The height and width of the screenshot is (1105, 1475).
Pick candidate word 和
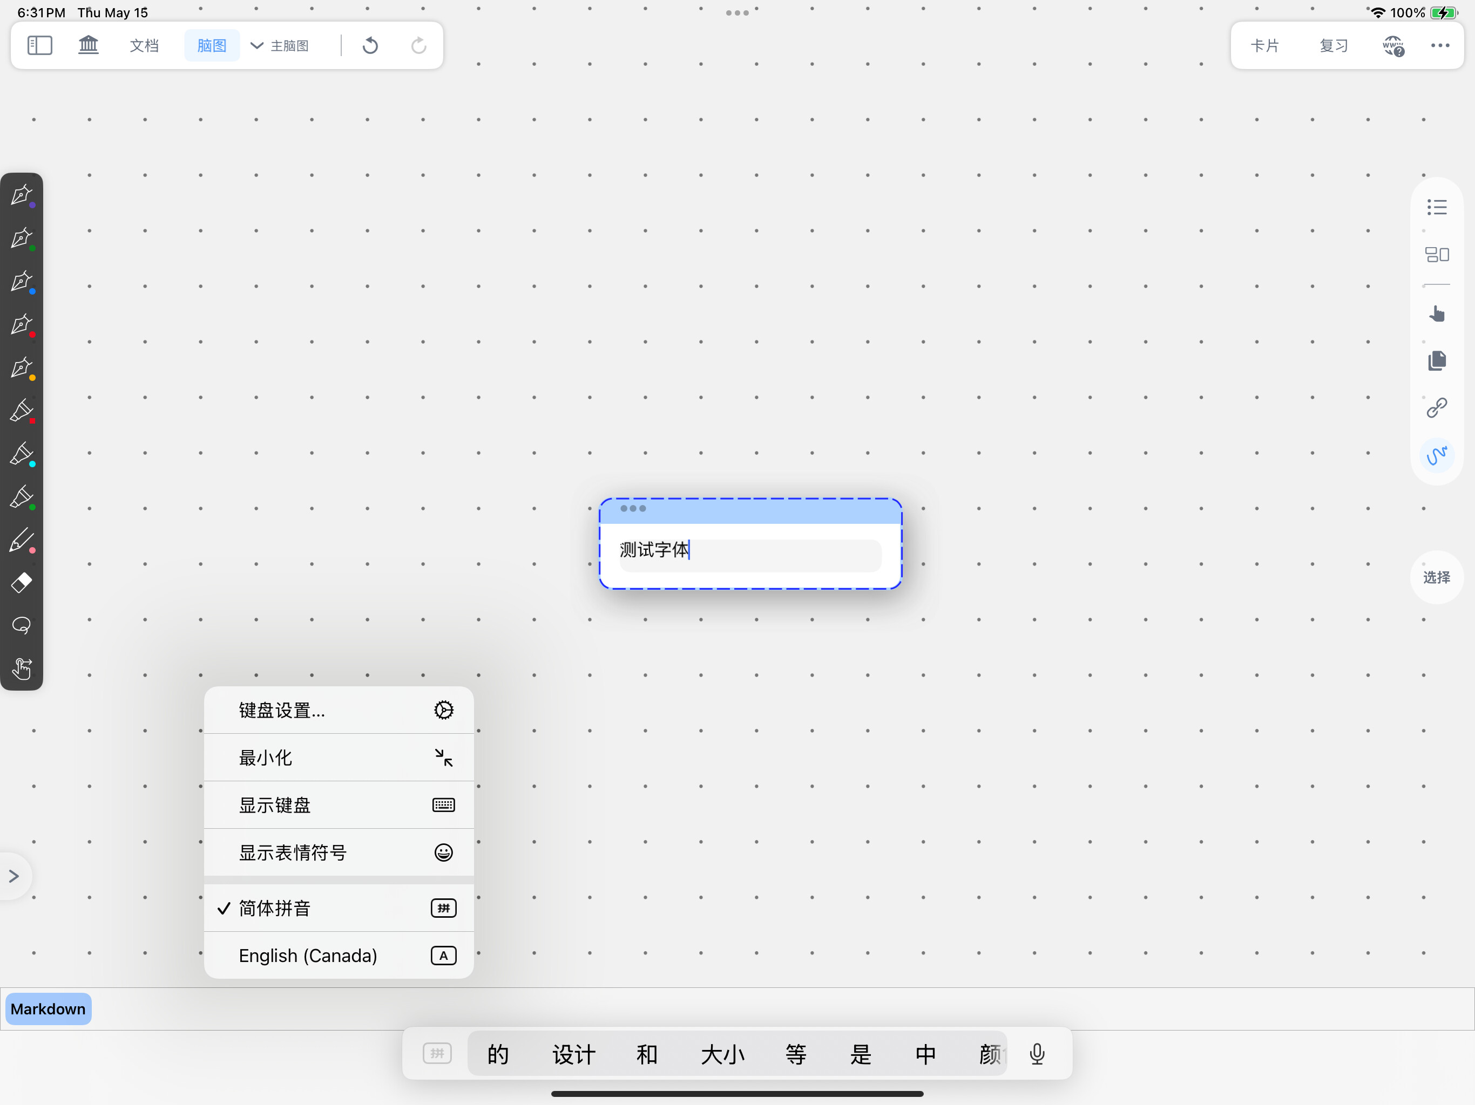pyautogui.click(x=647, y=1054)
